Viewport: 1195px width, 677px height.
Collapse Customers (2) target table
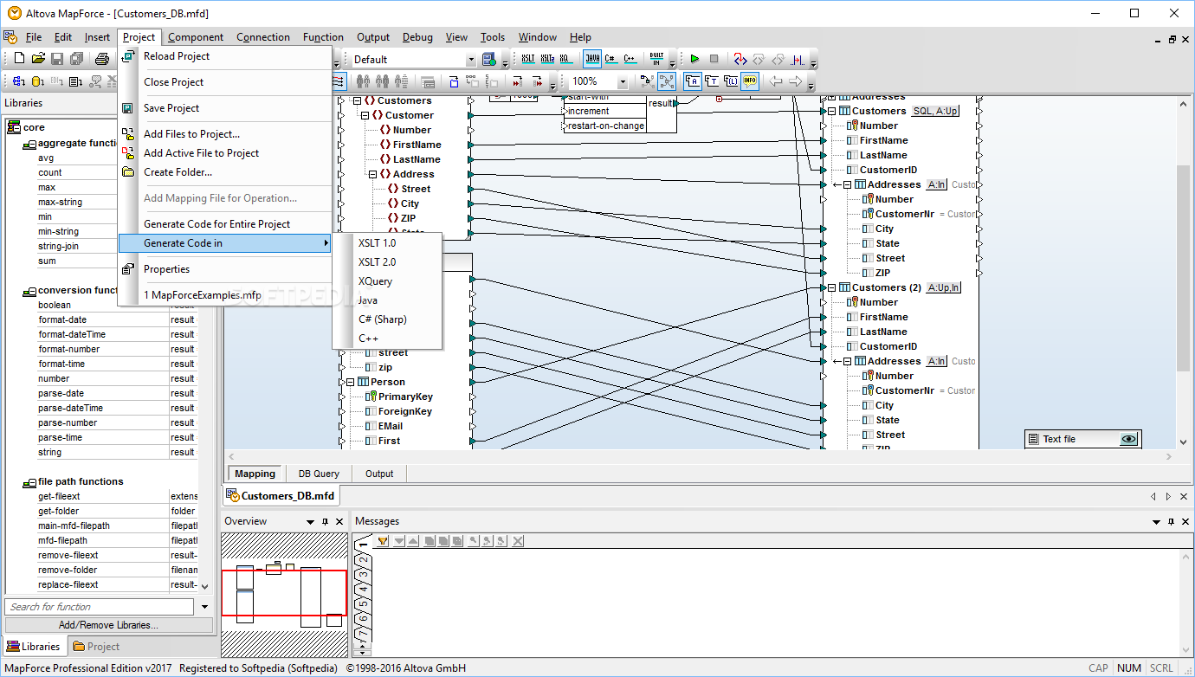(831, 287)
